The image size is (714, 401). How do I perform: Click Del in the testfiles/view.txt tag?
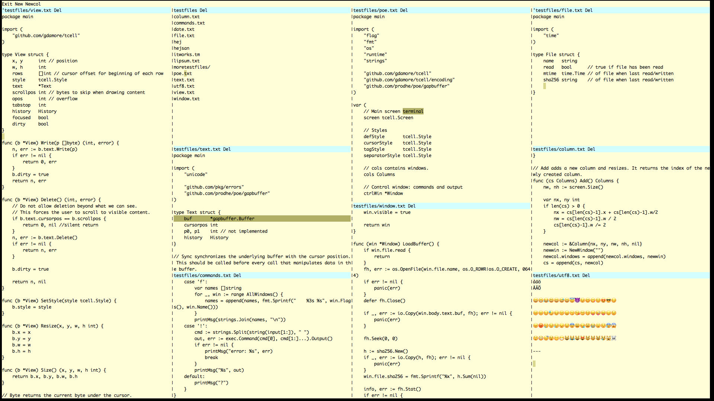point(58,10)
